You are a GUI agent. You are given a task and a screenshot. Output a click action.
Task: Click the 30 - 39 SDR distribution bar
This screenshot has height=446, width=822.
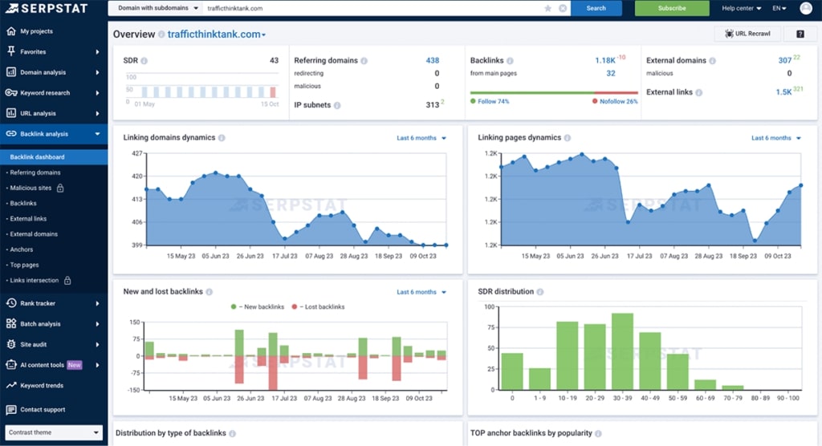(x=622, y=351)
